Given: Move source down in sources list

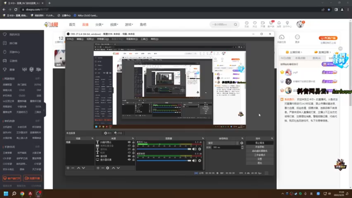Looking at the screenshot, I should coord(118,168).
